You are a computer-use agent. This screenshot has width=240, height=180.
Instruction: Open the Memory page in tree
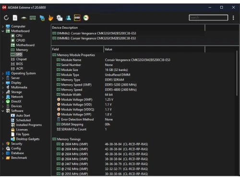point(22,50)
